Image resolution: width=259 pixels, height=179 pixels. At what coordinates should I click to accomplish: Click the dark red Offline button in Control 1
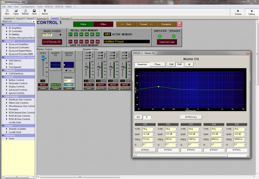[103, 24]
